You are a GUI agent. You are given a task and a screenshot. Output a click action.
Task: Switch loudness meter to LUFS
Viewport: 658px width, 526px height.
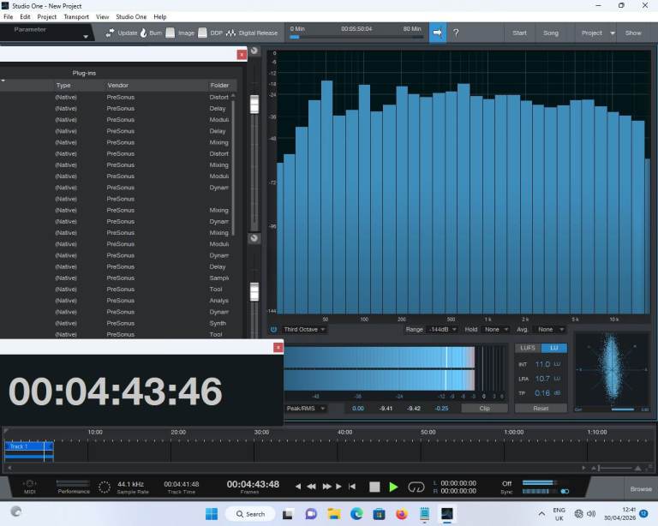(x=528, y=348)
